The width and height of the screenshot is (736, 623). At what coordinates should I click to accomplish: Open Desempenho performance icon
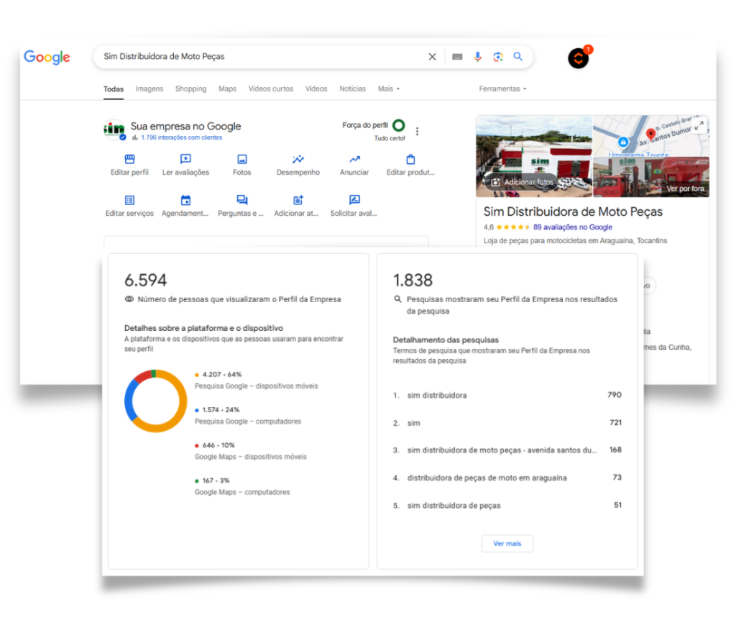[298, 159]
